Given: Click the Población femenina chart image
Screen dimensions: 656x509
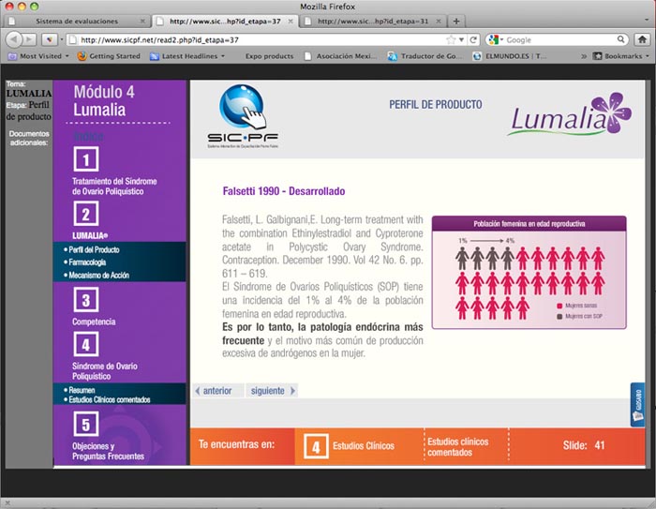Looking at the screenshot, I should coord(529,272).
